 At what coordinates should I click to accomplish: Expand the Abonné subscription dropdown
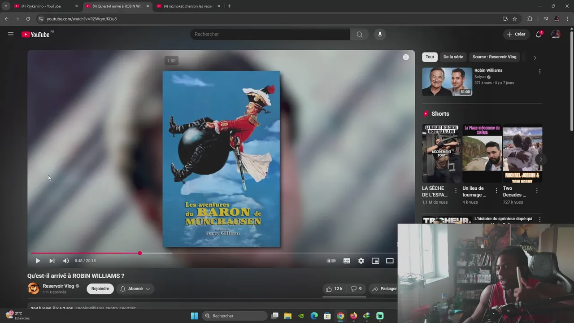pyautogui.click(x=135, y=289)
